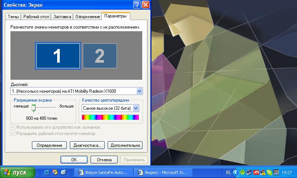Viewport: 297px width, 178px height.
Task: Select monitor 2 icon in display layout
Action: (x=99, y=56)
